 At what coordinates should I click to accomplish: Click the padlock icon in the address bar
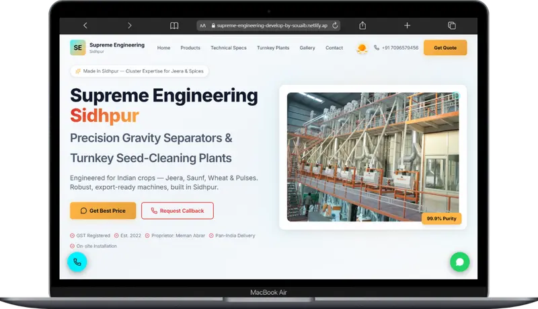213,26
